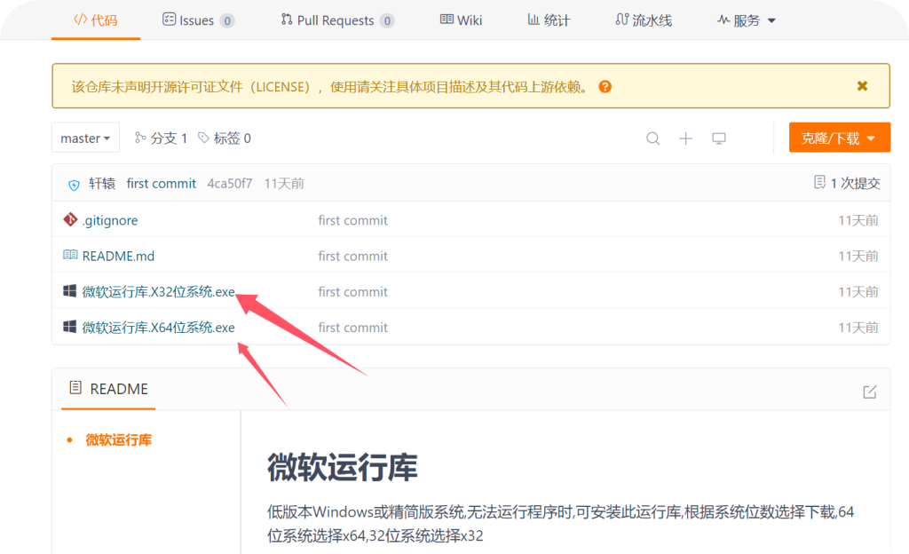Open first commit message in X32 exe row
909x554 pixels.
[353, 292]
